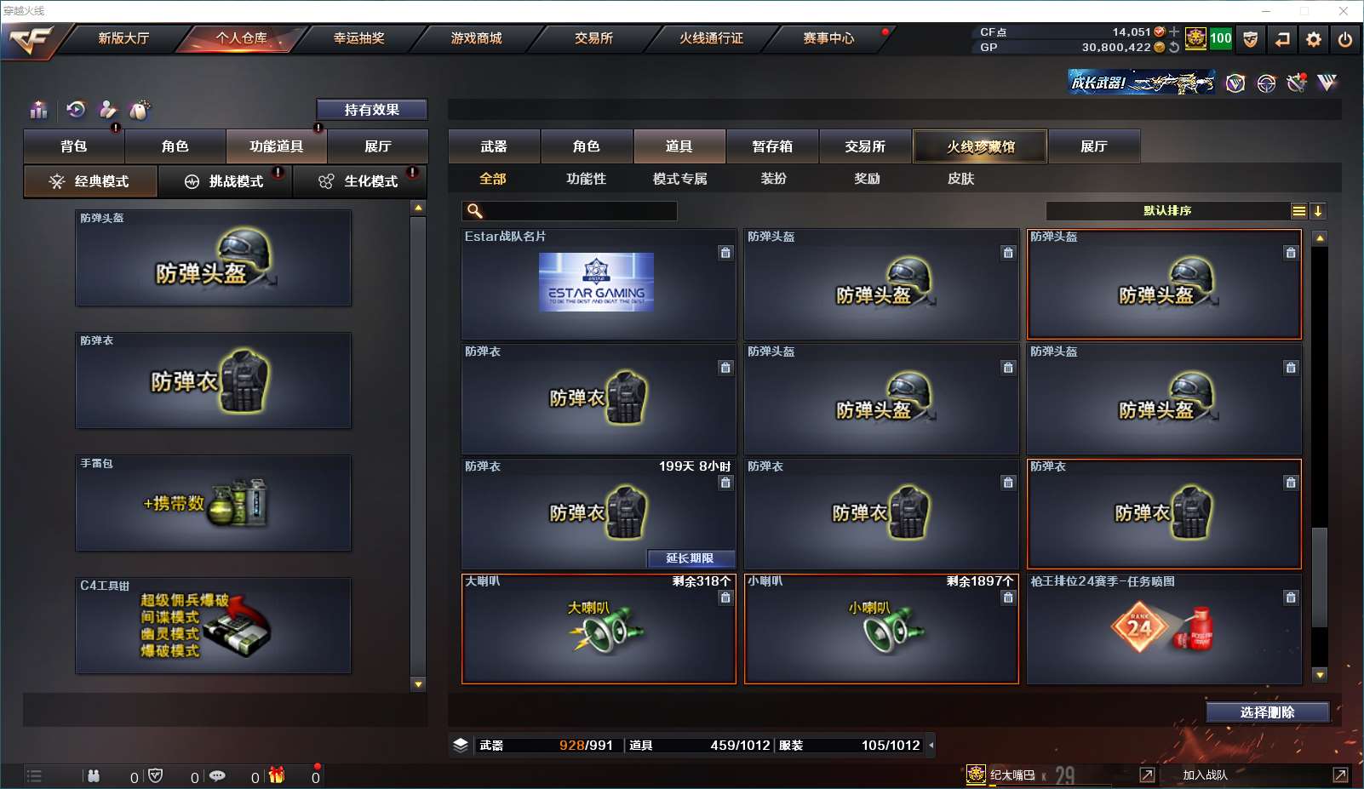Click the 成长武器 weapon banner icon
Viewport: 1364px width, 789px height.
[1142, 83]
